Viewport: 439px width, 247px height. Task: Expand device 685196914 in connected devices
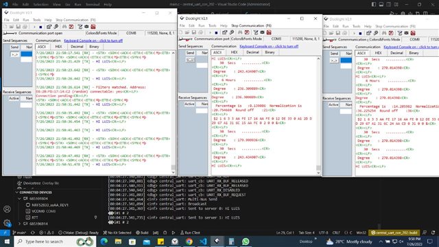click(x=19, y=224)
